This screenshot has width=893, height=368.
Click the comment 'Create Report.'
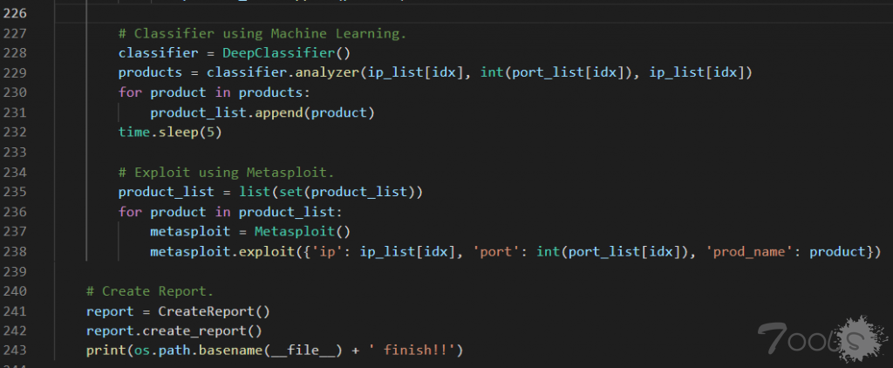150,291
